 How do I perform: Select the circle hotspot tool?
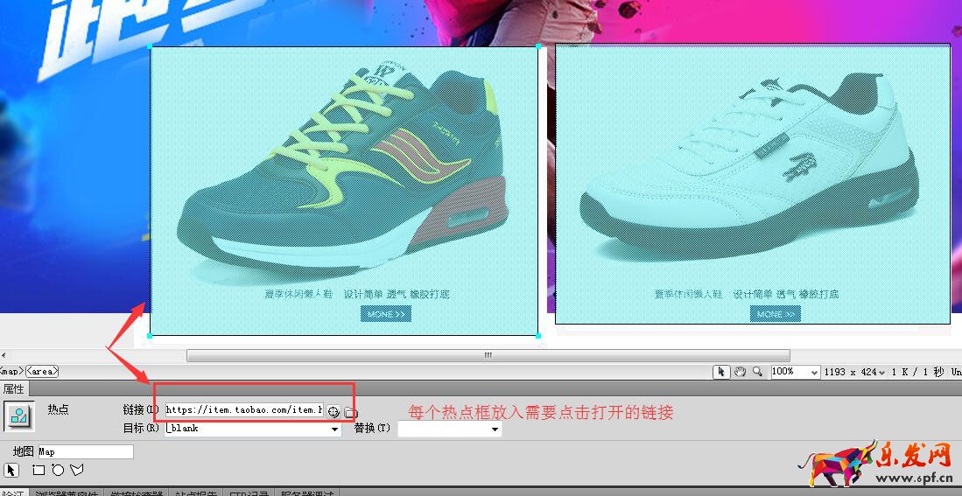[58, 470]
